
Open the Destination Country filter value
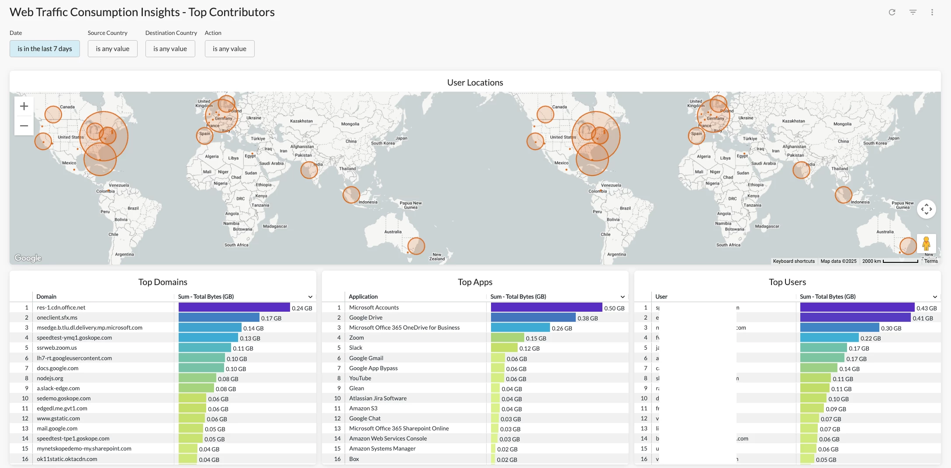tap(170, 49)
